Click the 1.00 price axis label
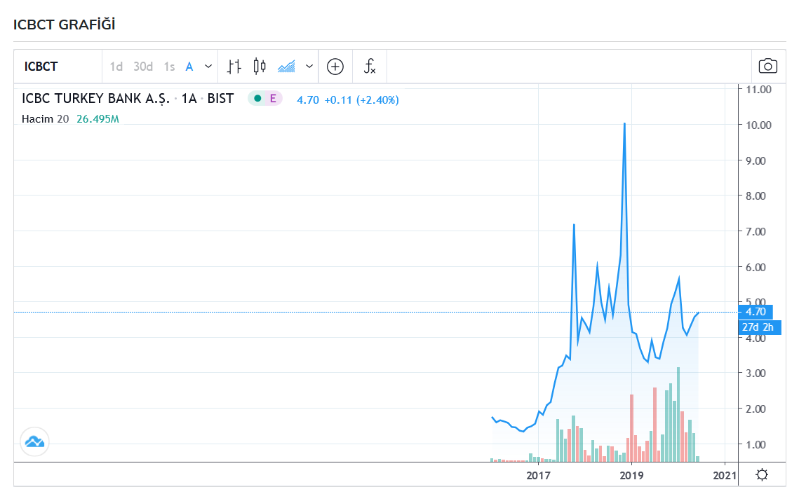 click(756, 445)
